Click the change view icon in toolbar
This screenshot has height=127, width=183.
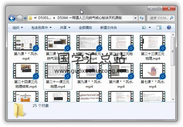(144, 27)
